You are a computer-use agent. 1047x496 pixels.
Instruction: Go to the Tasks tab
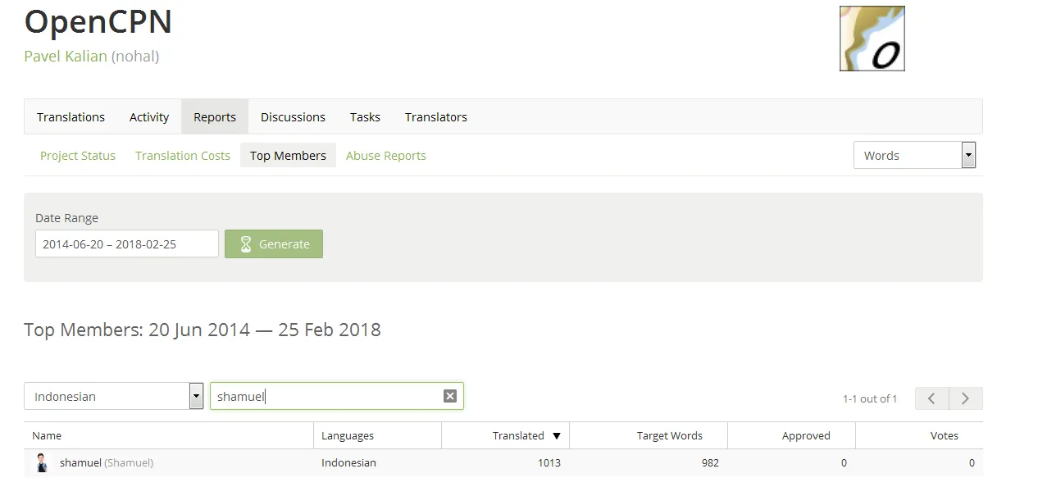pos(365,117)
